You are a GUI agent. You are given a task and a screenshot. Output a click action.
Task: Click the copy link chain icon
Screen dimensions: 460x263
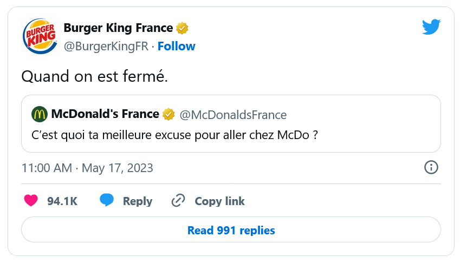point(178,201)
